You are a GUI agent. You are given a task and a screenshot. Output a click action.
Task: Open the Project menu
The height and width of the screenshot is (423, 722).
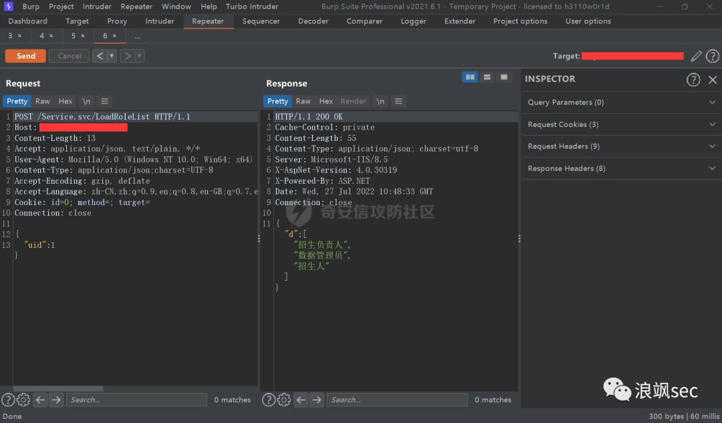[x=62, y=7]
